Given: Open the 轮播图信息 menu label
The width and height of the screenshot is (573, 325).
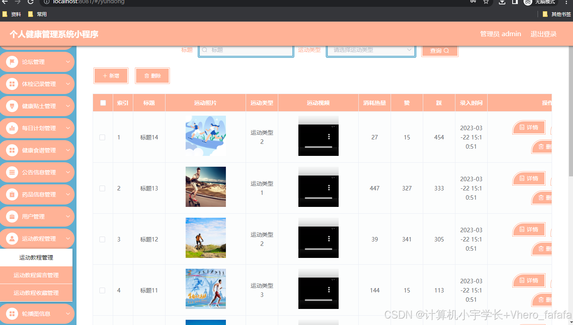Looking at the screenshot, I should (x=36, y=314).
